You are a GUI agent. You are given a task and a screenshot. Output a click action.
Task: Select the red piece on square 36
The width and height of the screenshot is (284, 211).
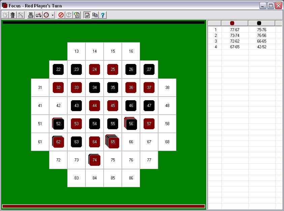pos(131,87)
